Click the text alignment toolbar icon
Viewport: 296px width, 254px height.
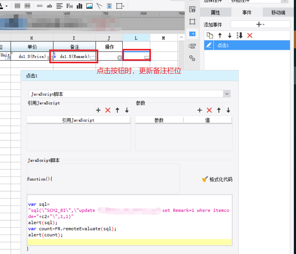[x=59, y=6]
